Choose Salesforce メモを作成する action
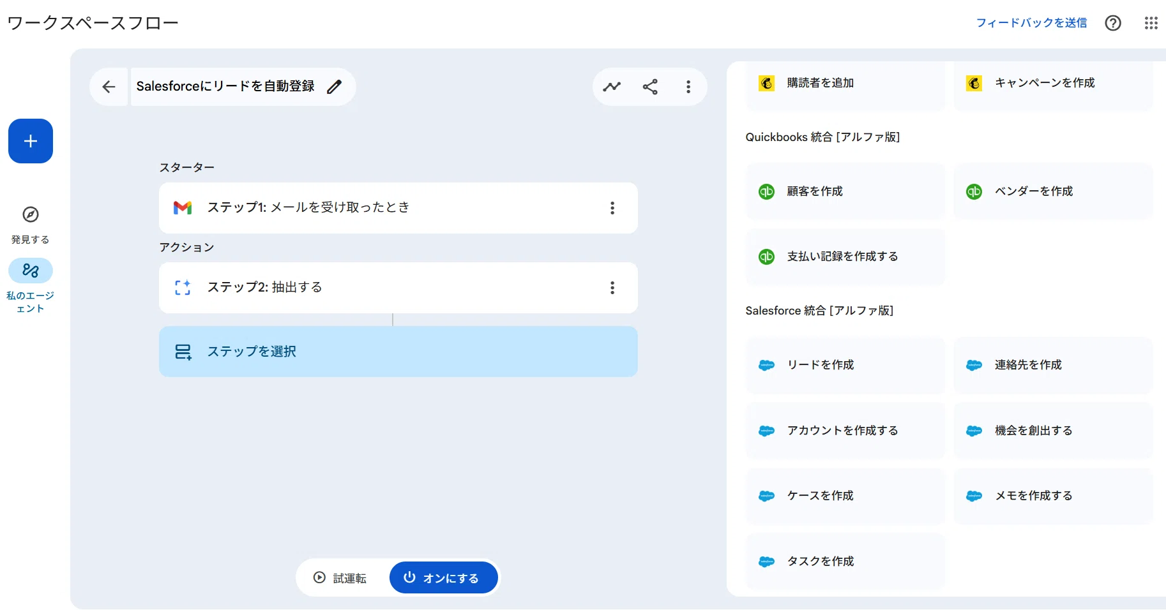This screenshot has width=1166, height=610. tap(1054, 496)
